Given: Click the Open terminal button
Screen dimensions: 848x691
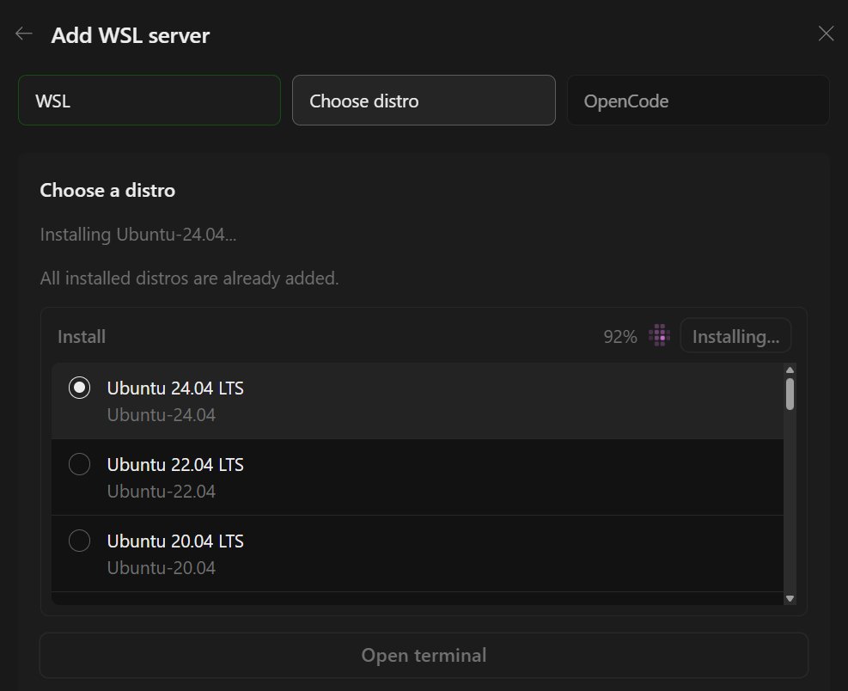Looking at the screenshot, I should point(424,655).
